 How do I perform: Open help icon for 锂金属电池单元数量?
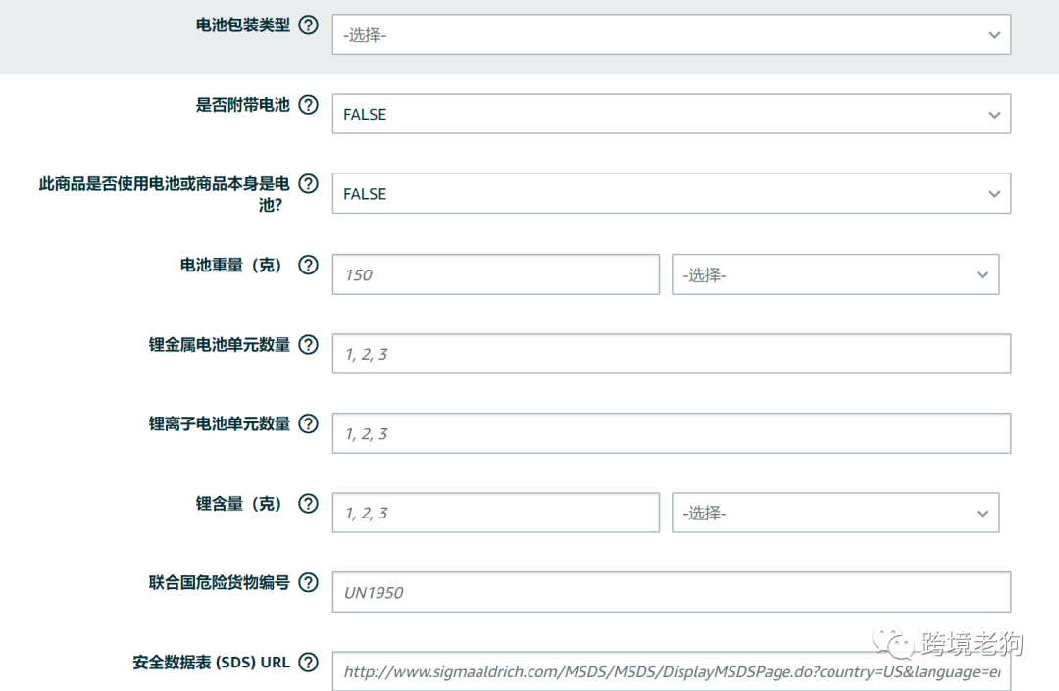point(309,344)
